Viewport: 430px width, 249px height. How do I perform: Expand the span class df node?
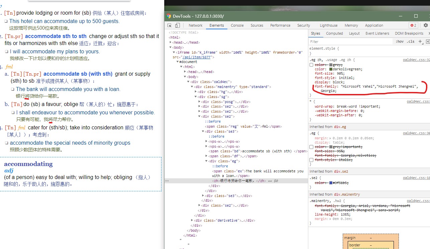pyautogui.click(x=206, y=156)
